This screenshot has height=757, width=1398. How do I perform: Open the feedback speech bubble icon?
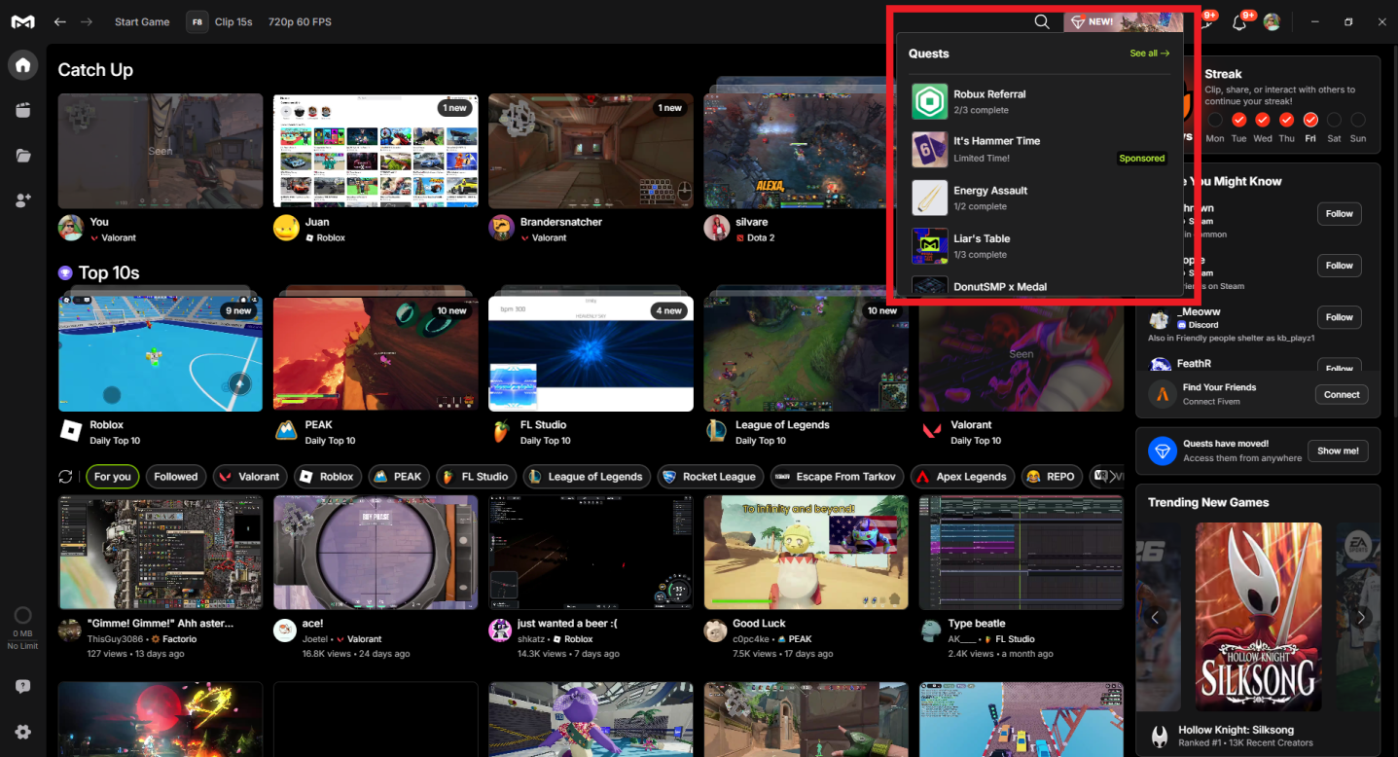click(x=22, y=686)
